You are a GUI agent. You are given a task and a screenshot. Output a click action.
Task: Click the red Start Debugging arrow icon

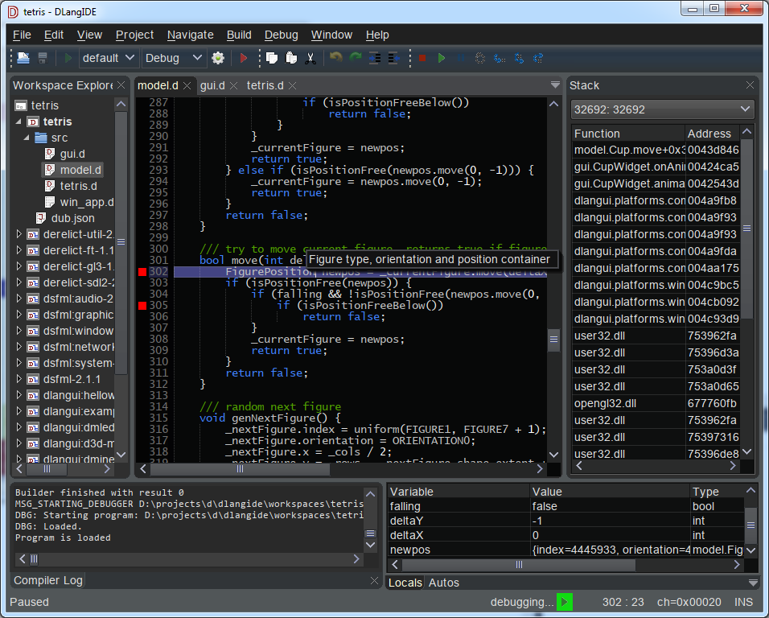[x=243, y=58]
